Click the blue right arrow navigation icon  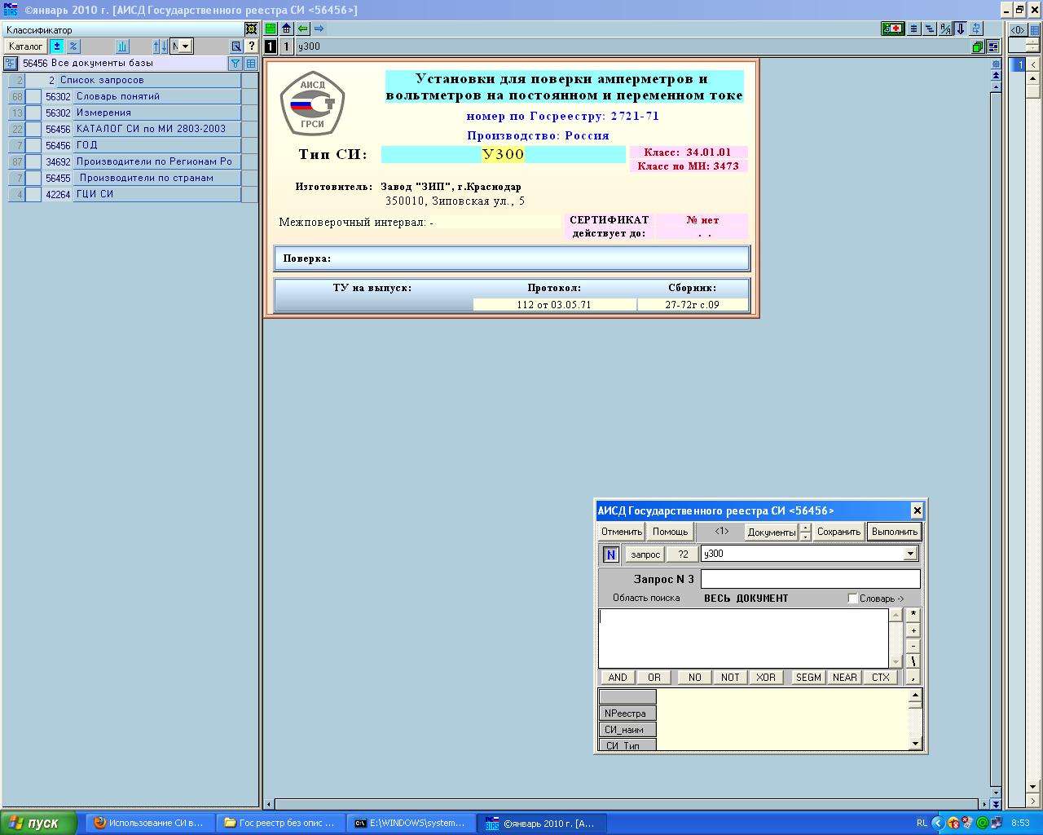(319, 29)
